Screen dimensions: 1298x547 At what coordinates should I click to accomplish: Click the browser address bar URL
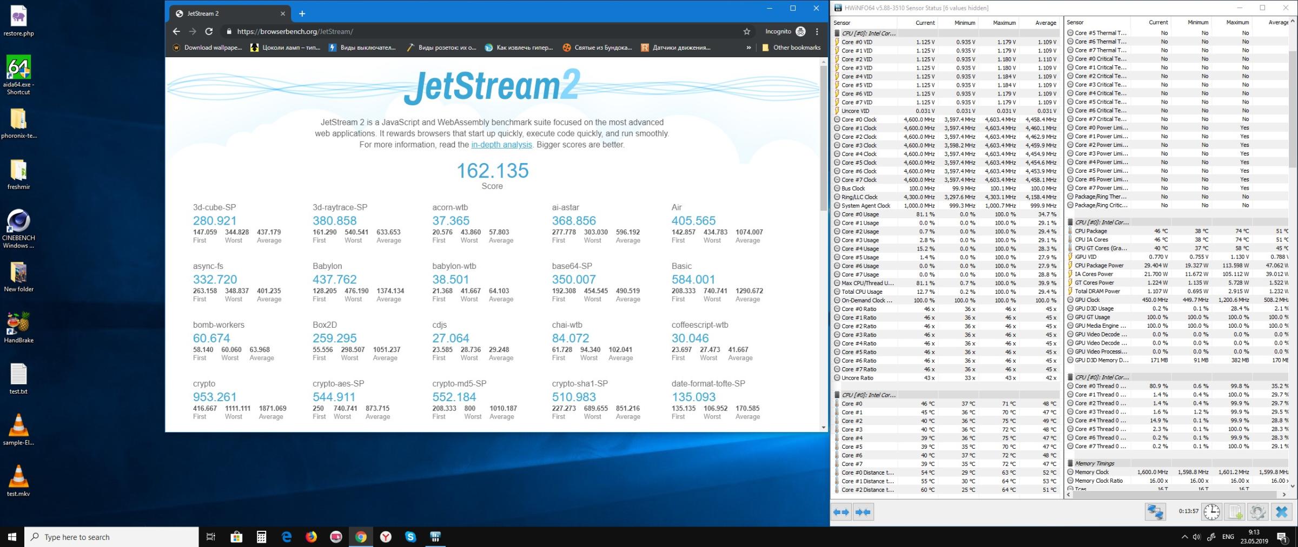295,31
